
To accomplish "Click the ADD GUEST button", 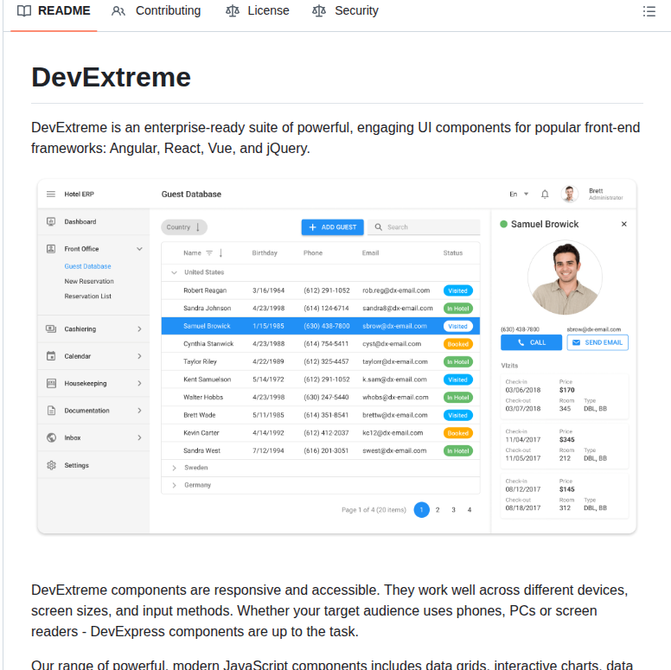I will coord(333,227).
